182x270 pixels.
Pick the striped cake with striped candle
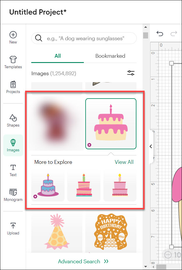84,186
